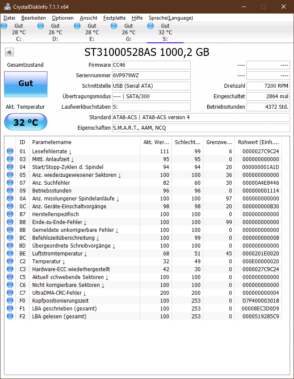Open the Datei menu
The width and height of the screenshot is (294, 379).
click(10, 18)
